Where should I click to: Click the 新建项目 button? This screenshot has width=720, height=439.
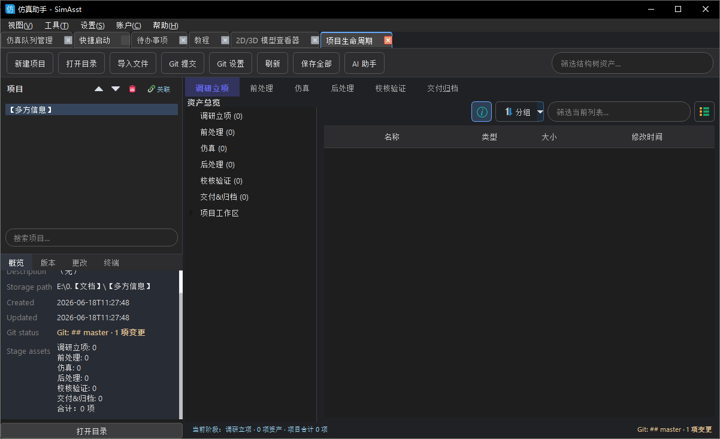click(x=30, y=63)
